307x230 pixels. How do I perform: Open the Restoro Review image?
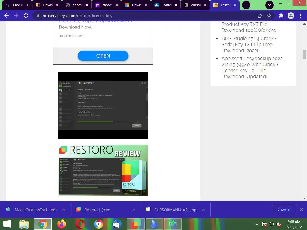(x=103, y=170)
